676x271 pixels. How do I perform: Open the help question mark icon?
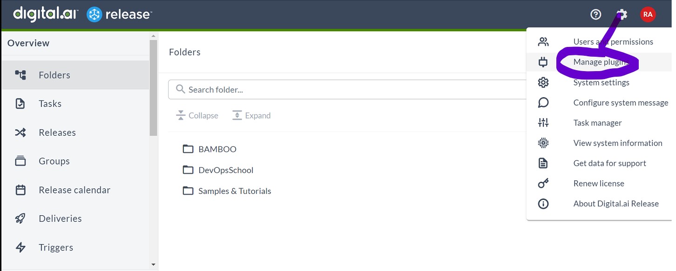click(x=595, y=15)
